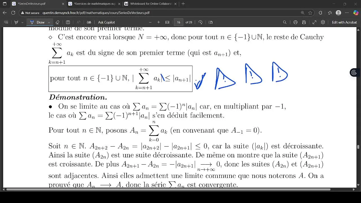Click the floating screenshot search icon on right
This screenshot has height=203, width=361.
(x=354, y=73)
